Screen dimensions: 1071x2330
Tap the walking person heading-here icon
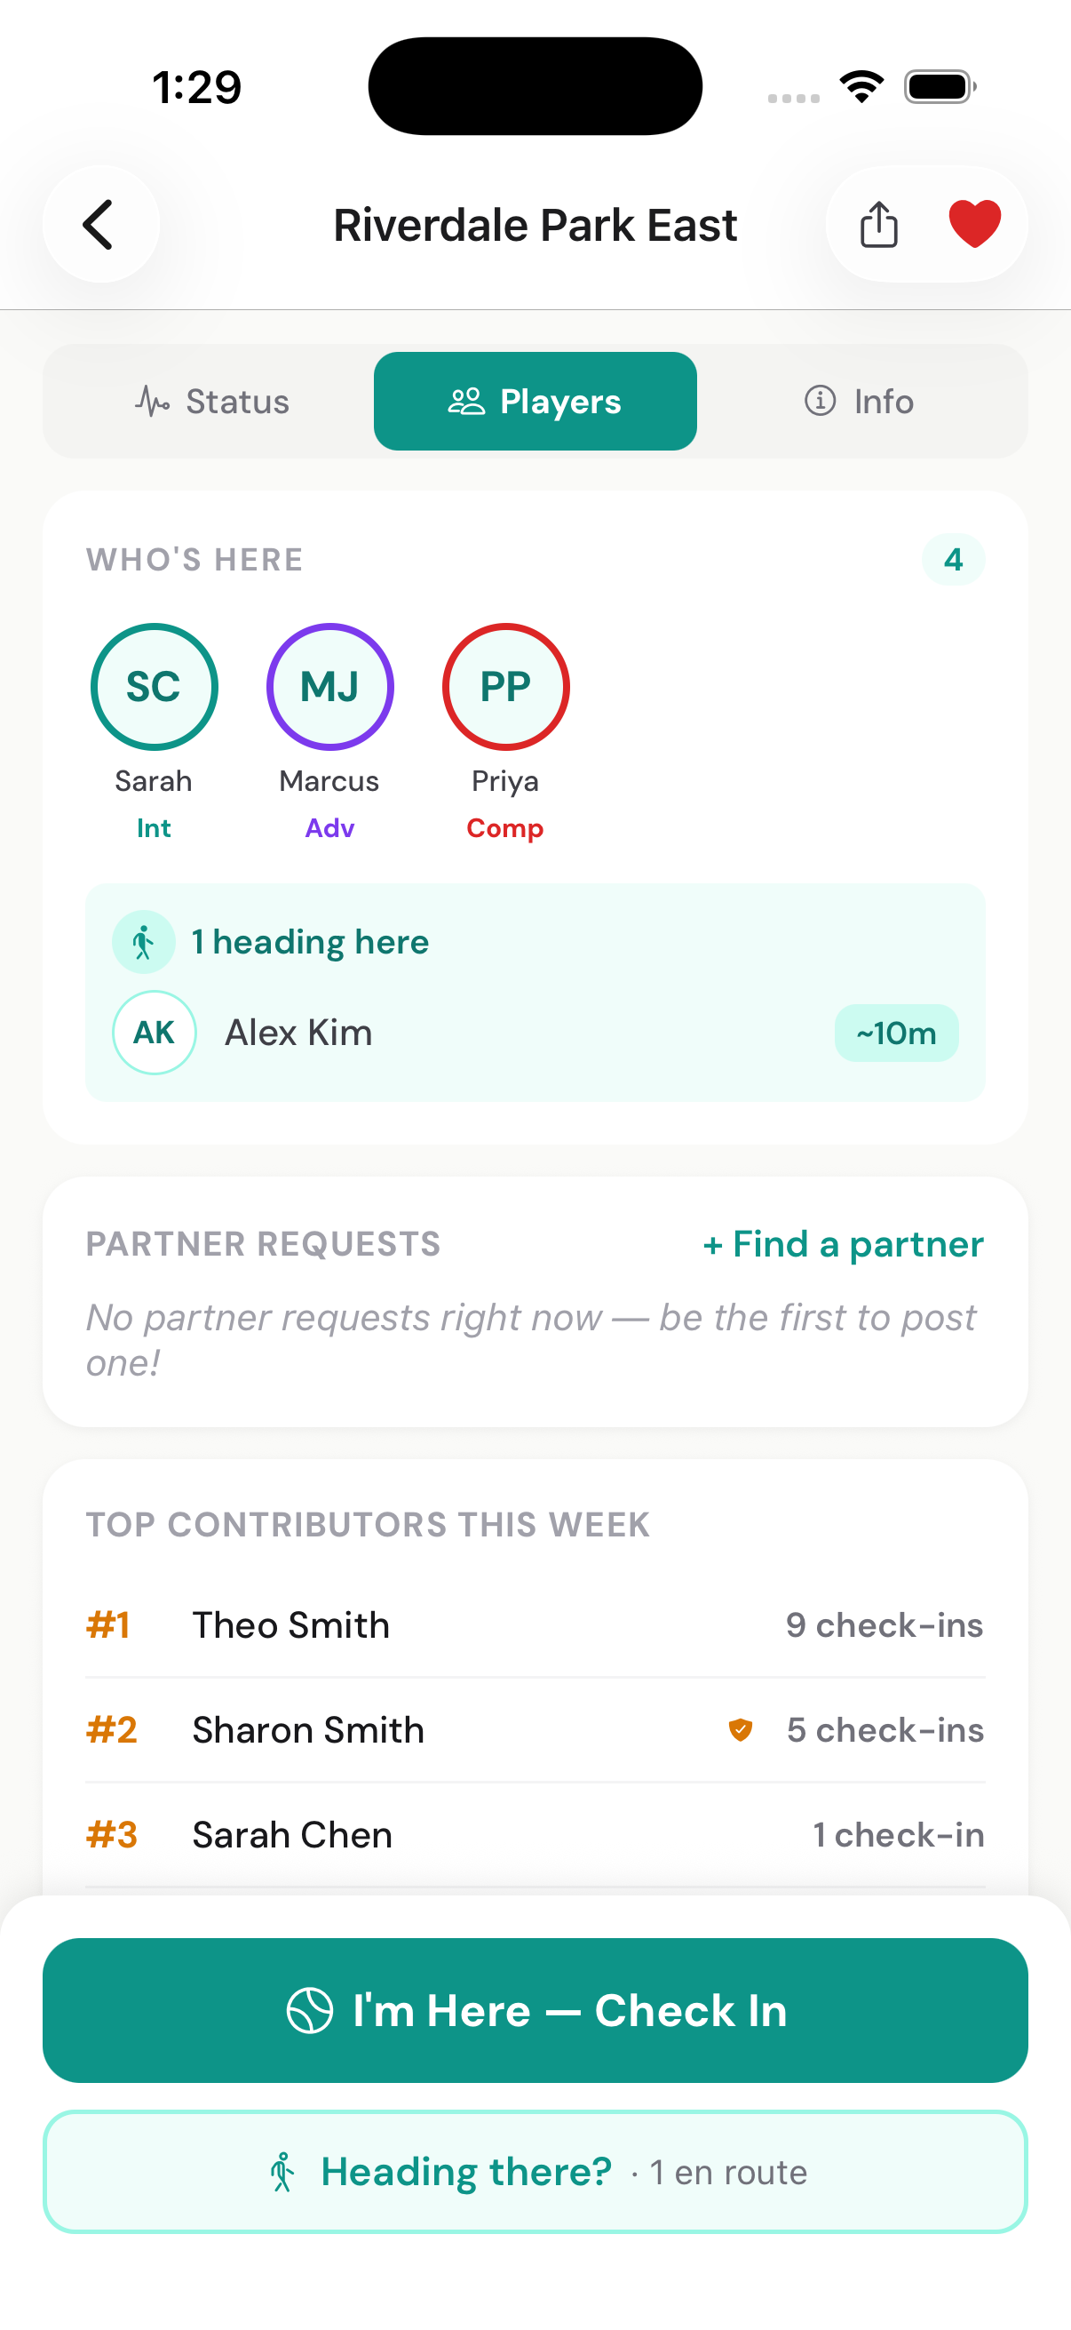coord(143,942)
